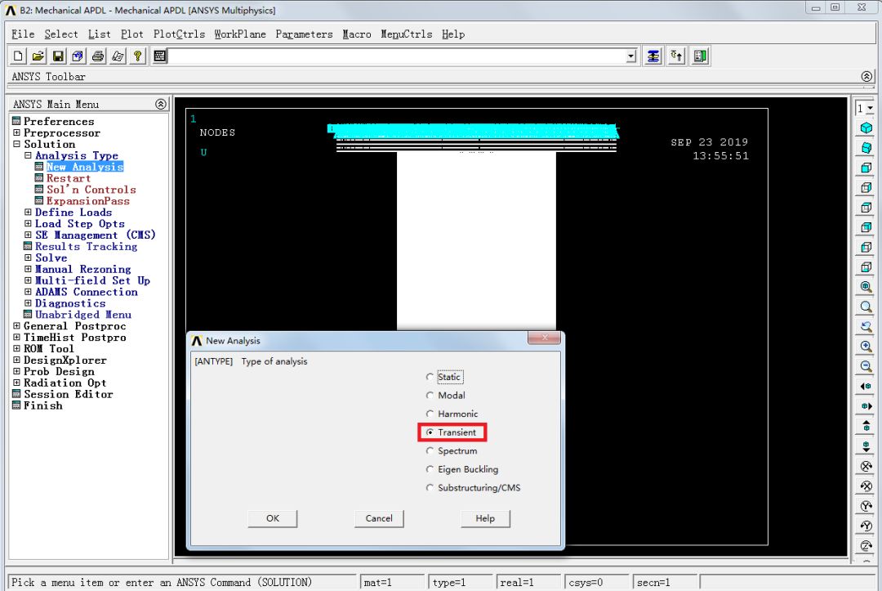Collapse the Analysis Type tree node
Image resolution: width=882 pixels, height=591 pixels.
(28, 155)
